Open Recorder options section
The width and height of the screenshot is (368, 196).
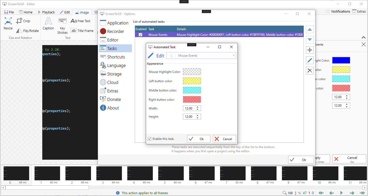[115, 31]
